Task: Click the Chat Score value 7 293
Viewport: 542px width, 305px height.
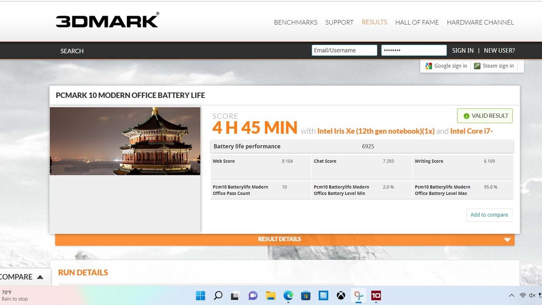Action: (x=388, y=161)
